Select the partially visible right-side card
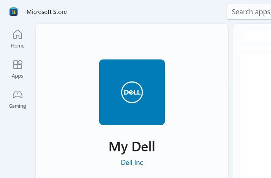 252,101
